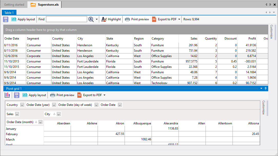Viewport: 278px width, 156px height.
Task: Expand the find options dropdown arrow
Action: 97,19
